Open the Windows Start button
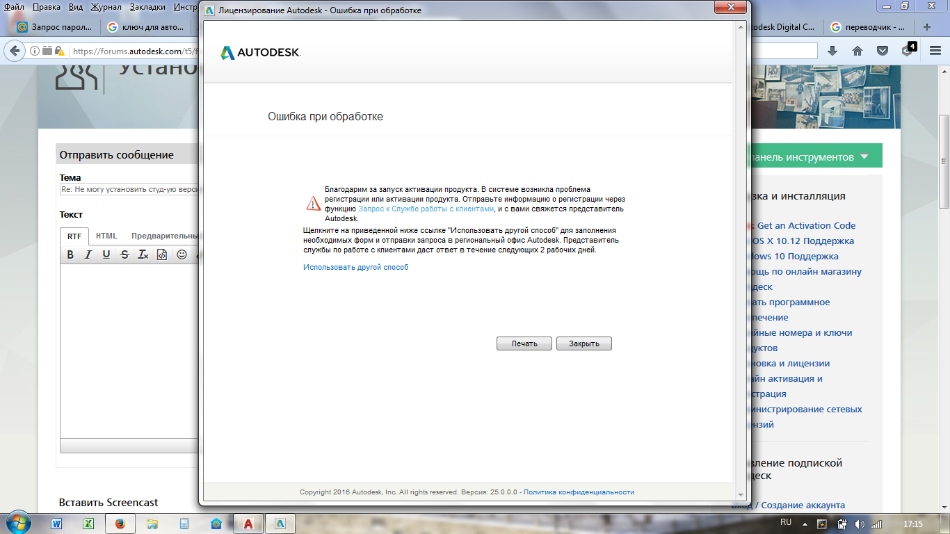950x534 pixels. pos(18,523)
